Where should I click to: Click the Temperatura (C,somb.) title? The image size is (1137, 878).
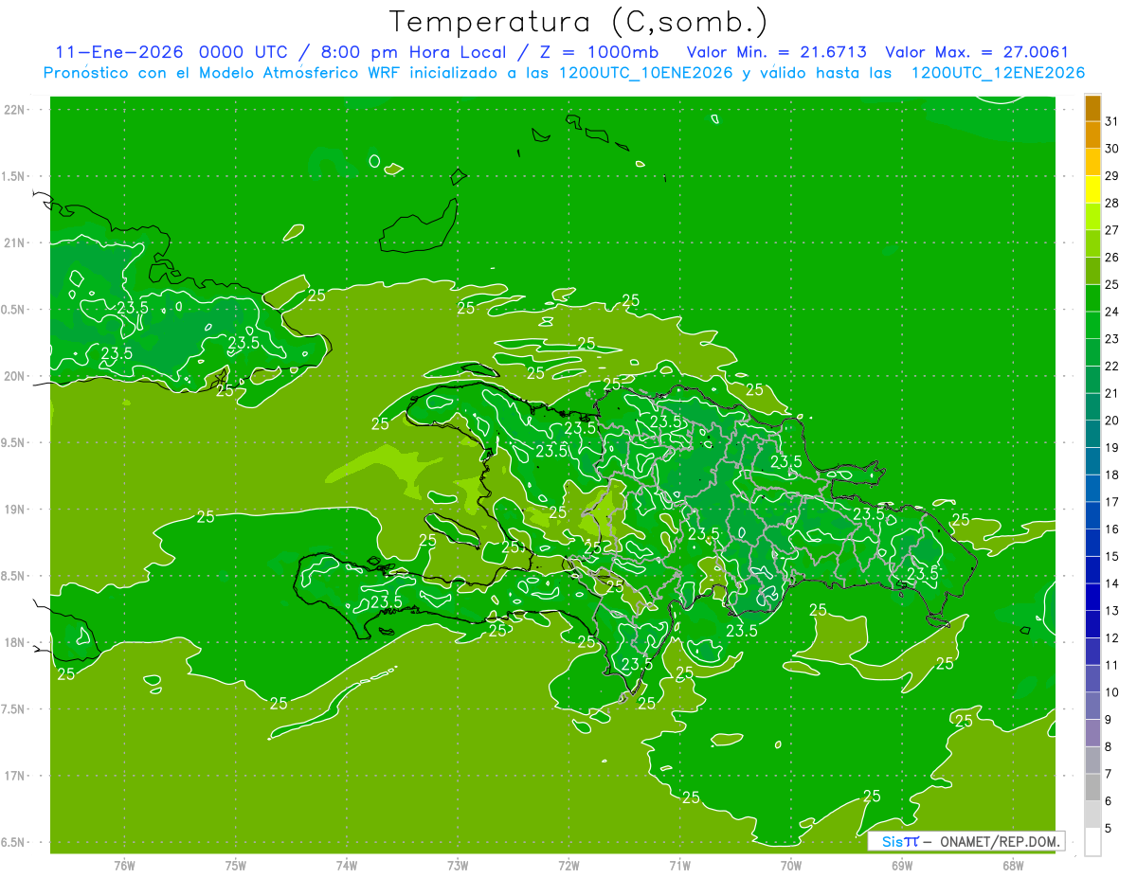(x=579, y=21)
